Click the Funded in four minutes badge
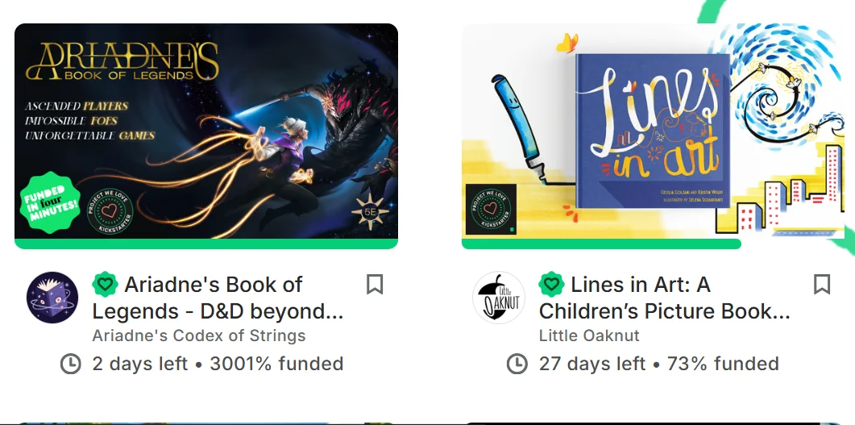This screenshot has width=855, height=425. coord(50,202)
